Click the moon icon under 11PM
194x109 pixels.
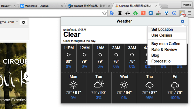pyautogui.click(x=69, y=54)
